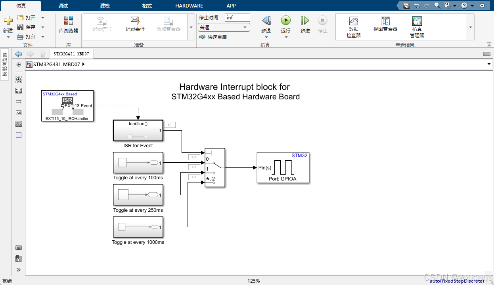Click the palette icon below the camera
Image resolution: width=494 pixels, height=285 pixels.
click(19, 258)
